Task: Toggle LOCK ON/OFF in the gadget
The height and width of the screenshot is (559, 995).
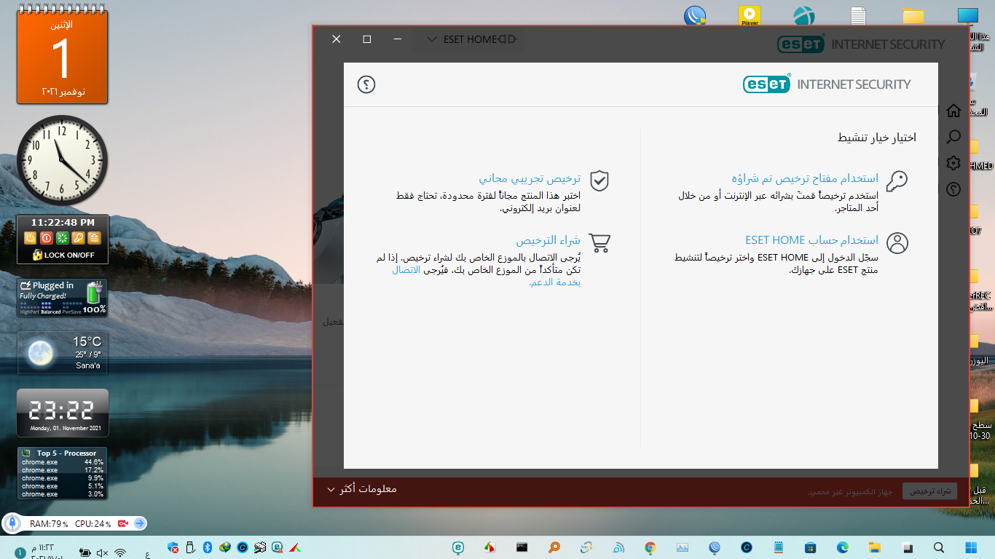Action: 63,255
